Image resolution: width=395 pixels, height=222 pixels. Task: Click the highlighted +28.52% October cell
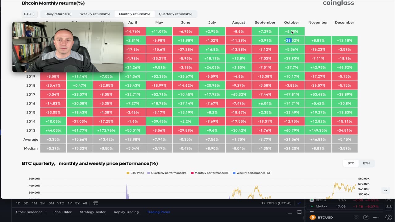click(x=292, y=40)
